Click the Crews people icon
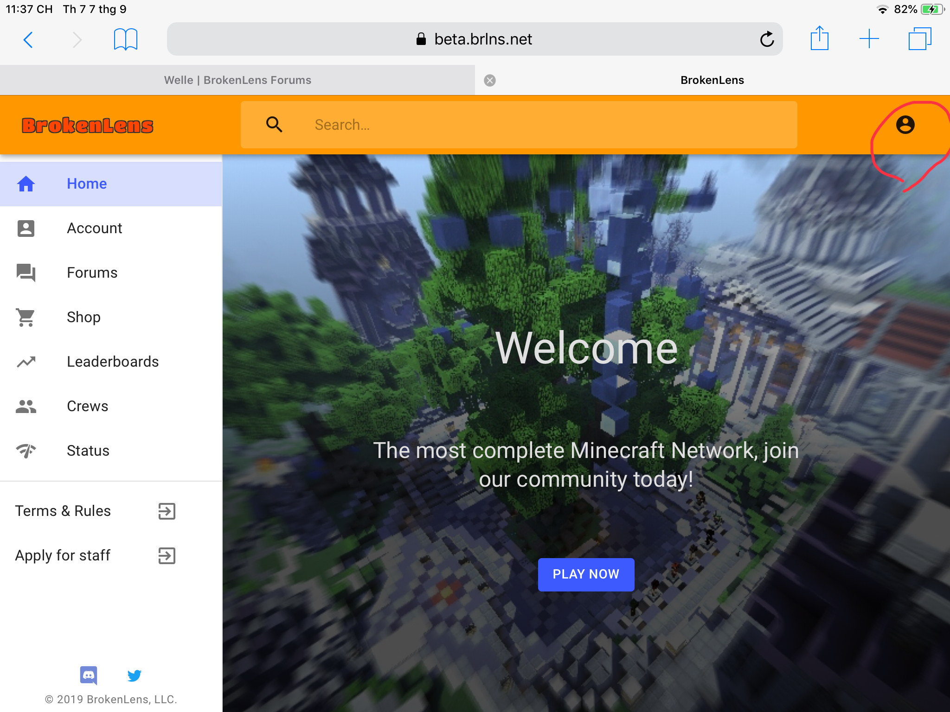 tap(26, 407)
